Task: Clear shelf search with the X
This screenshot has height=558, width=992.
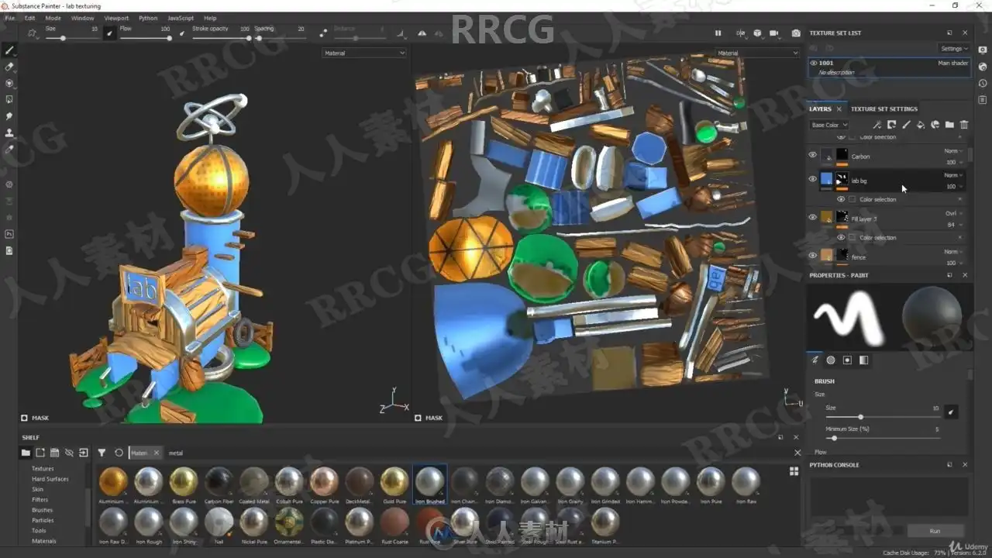Action: pos(797,453)
